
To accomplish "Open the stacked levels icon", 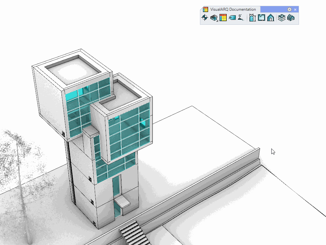I will tap(282, 18).
